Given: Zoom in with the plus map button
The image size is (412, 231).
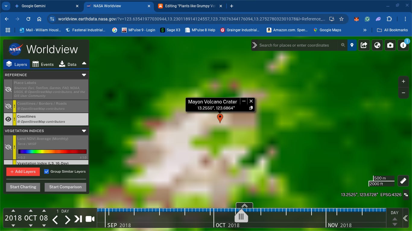Looking at the screenshot, I should (x=403, y=82).
